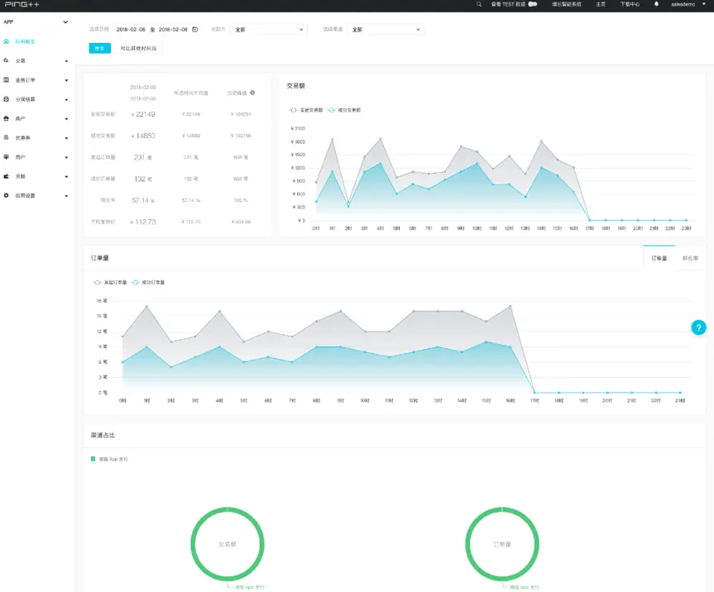Click the 商户 merchant icon in sidebar
Image resolution: width=714 pixels, height=592 pixels.
coord(6,118)
